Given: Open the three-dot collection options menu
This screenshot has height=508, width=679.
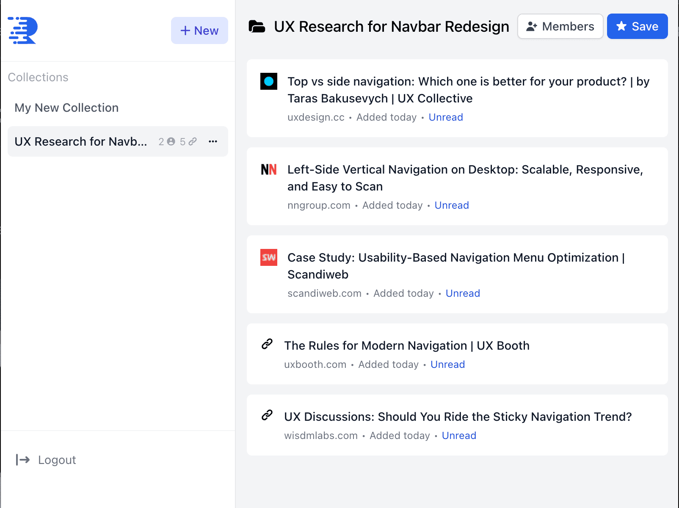Looking at the screenshot, I should click(213, 141).
